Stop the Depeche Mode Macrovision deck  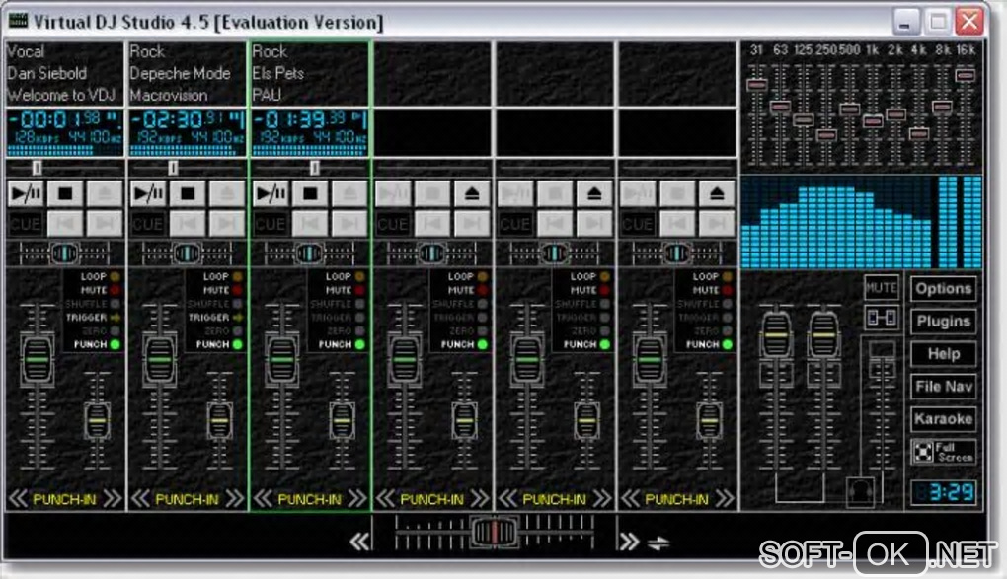tap(188, 193)
